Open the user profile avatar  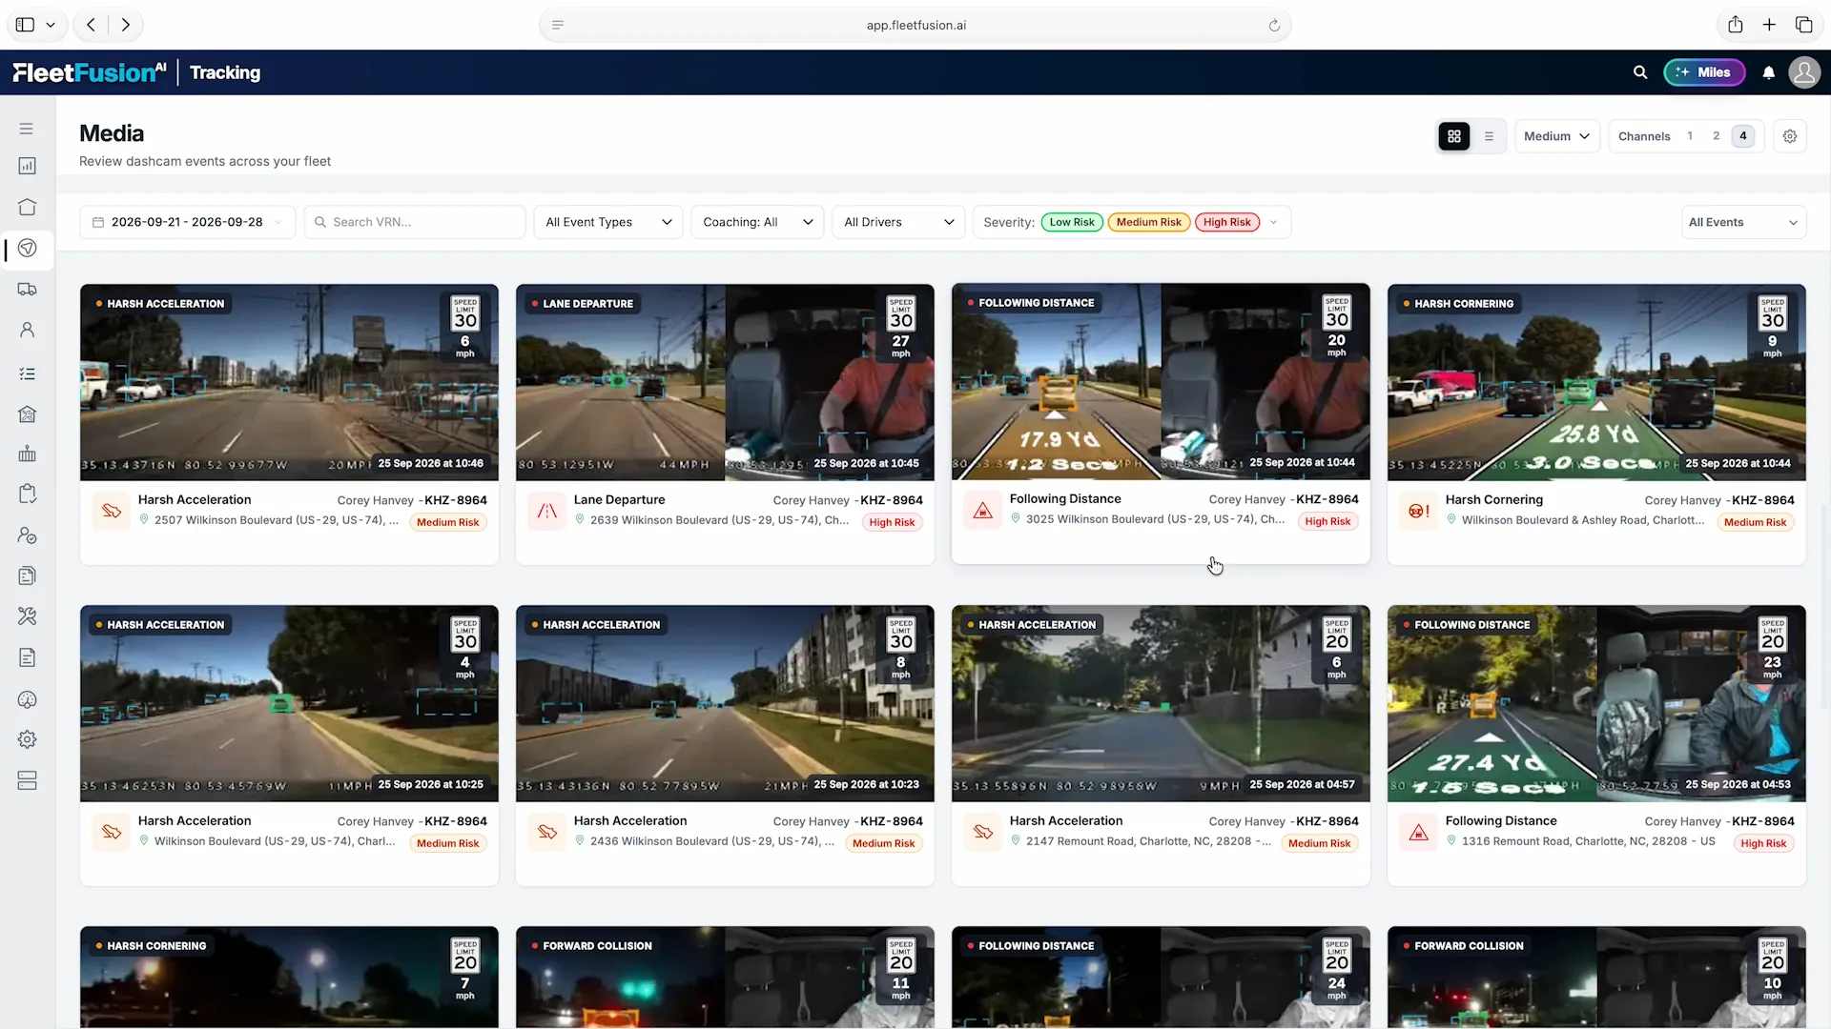[1804, 72]
